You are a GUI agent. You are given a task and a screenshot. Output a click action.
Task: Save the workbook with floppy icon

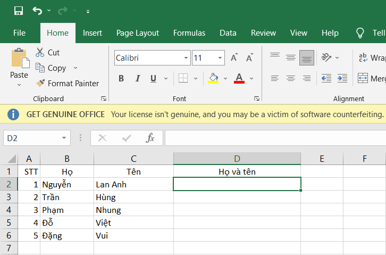coord(19,11)
